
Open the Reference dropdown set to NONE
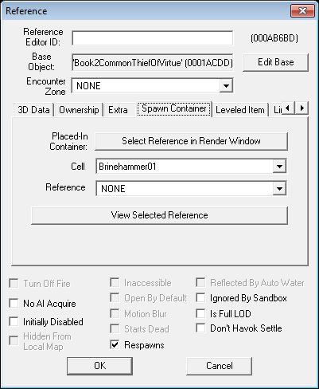click(x=279, y=188)
